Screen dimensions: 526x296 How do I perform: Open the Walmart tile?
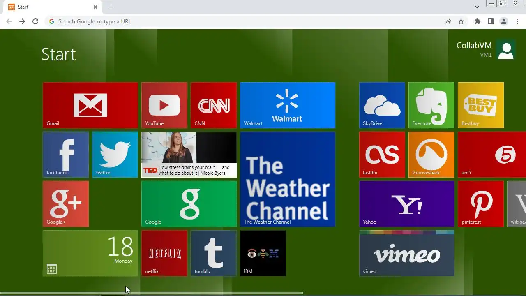(288, 105)
